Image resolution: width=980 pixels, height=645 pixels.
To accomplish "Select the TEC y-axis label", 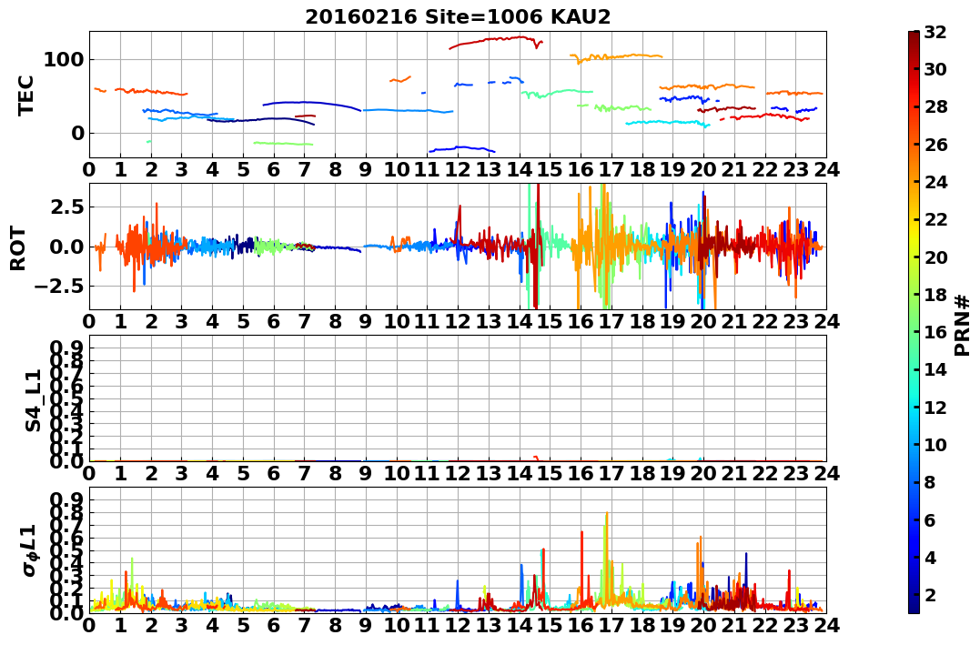I will (25, 95).
